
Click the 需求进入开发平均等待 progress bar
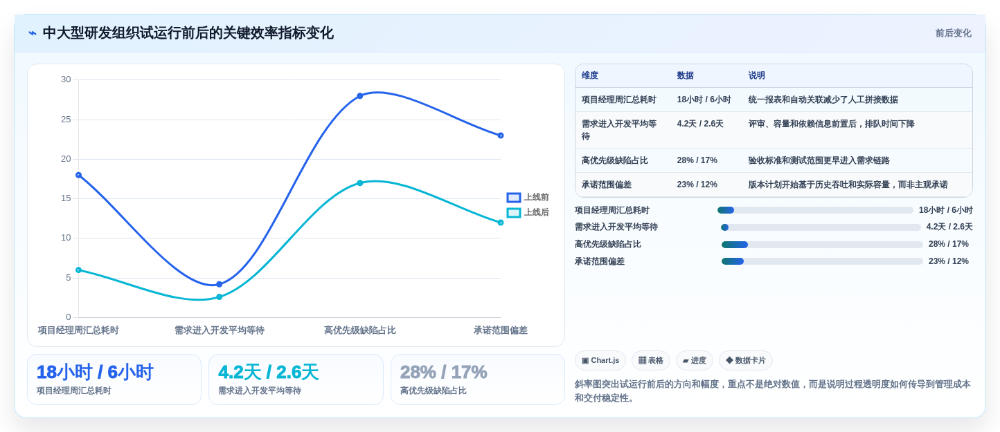point(821,227)
